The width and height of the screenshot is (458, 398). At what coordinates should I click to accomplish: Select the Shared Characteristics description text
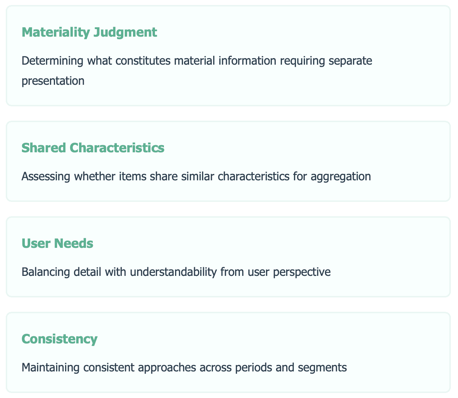tap(196, 176)
